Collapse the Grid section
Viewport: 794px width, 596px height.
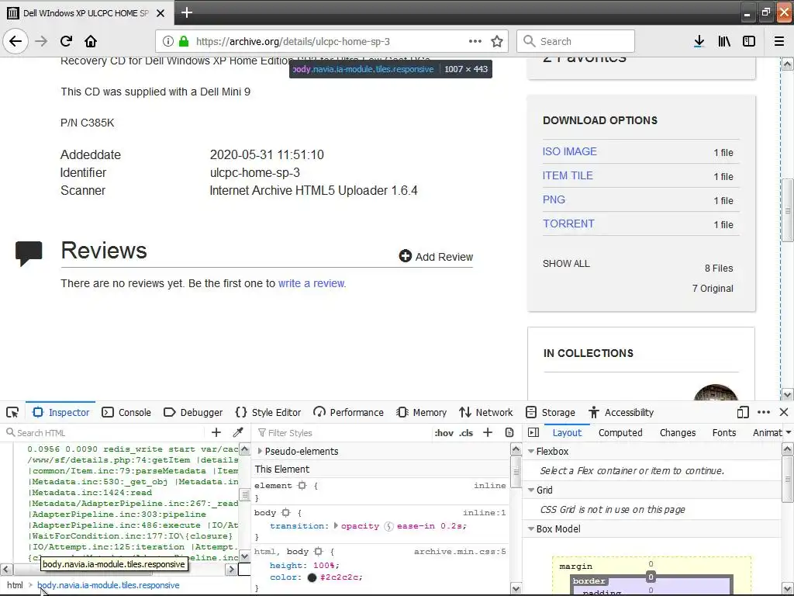[531, 490]
